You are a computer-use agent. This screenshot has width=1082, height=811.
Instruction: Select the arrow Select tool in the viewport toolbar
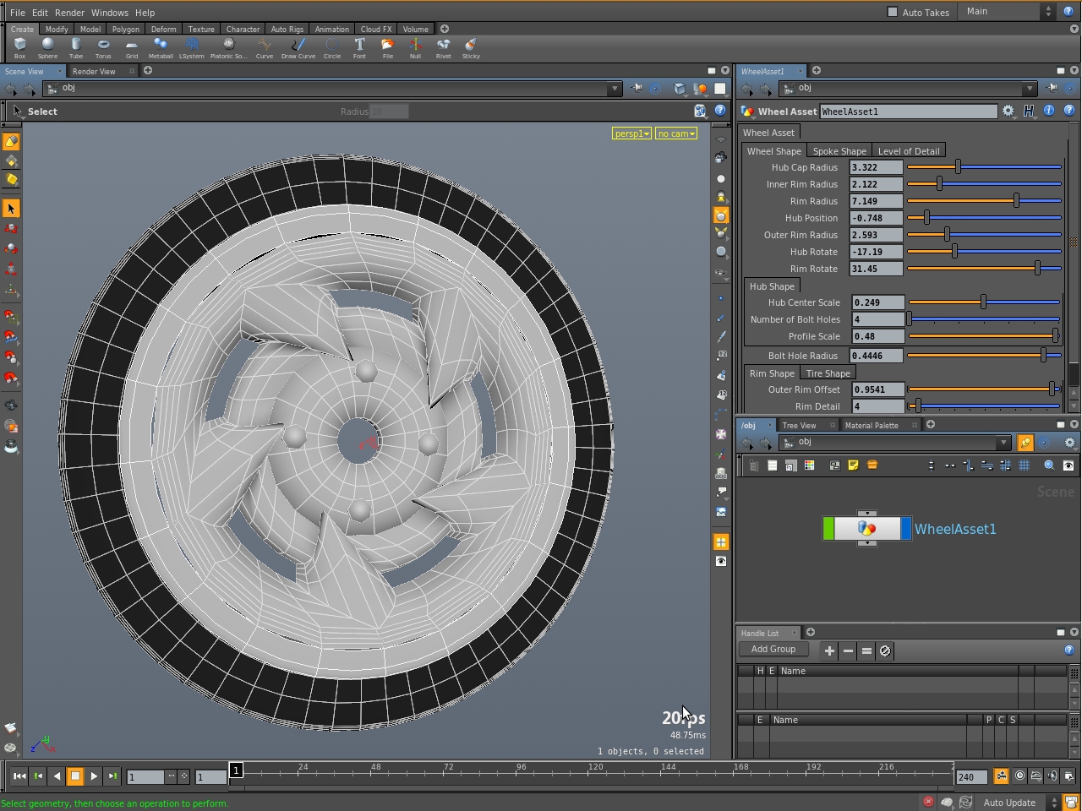12,207
